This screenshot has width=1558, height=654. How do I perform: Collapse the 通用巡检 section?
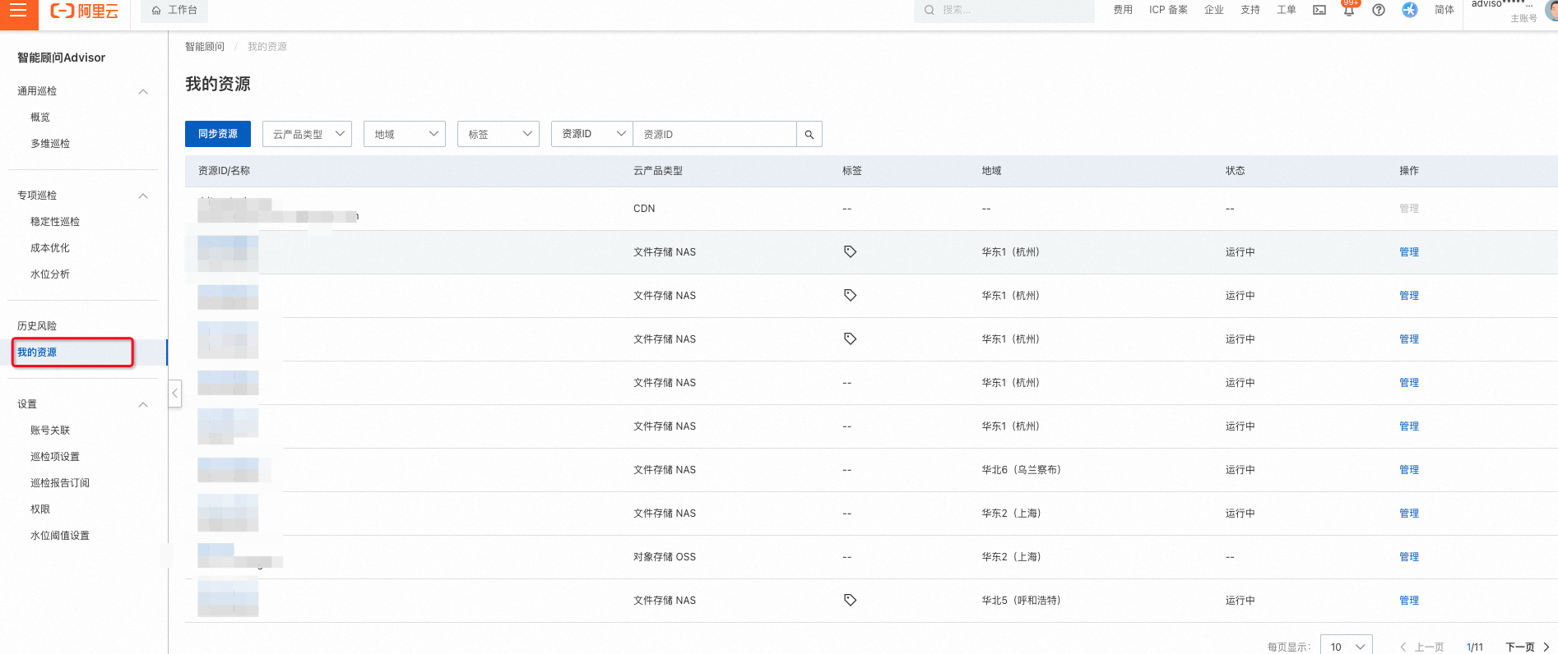143,91
